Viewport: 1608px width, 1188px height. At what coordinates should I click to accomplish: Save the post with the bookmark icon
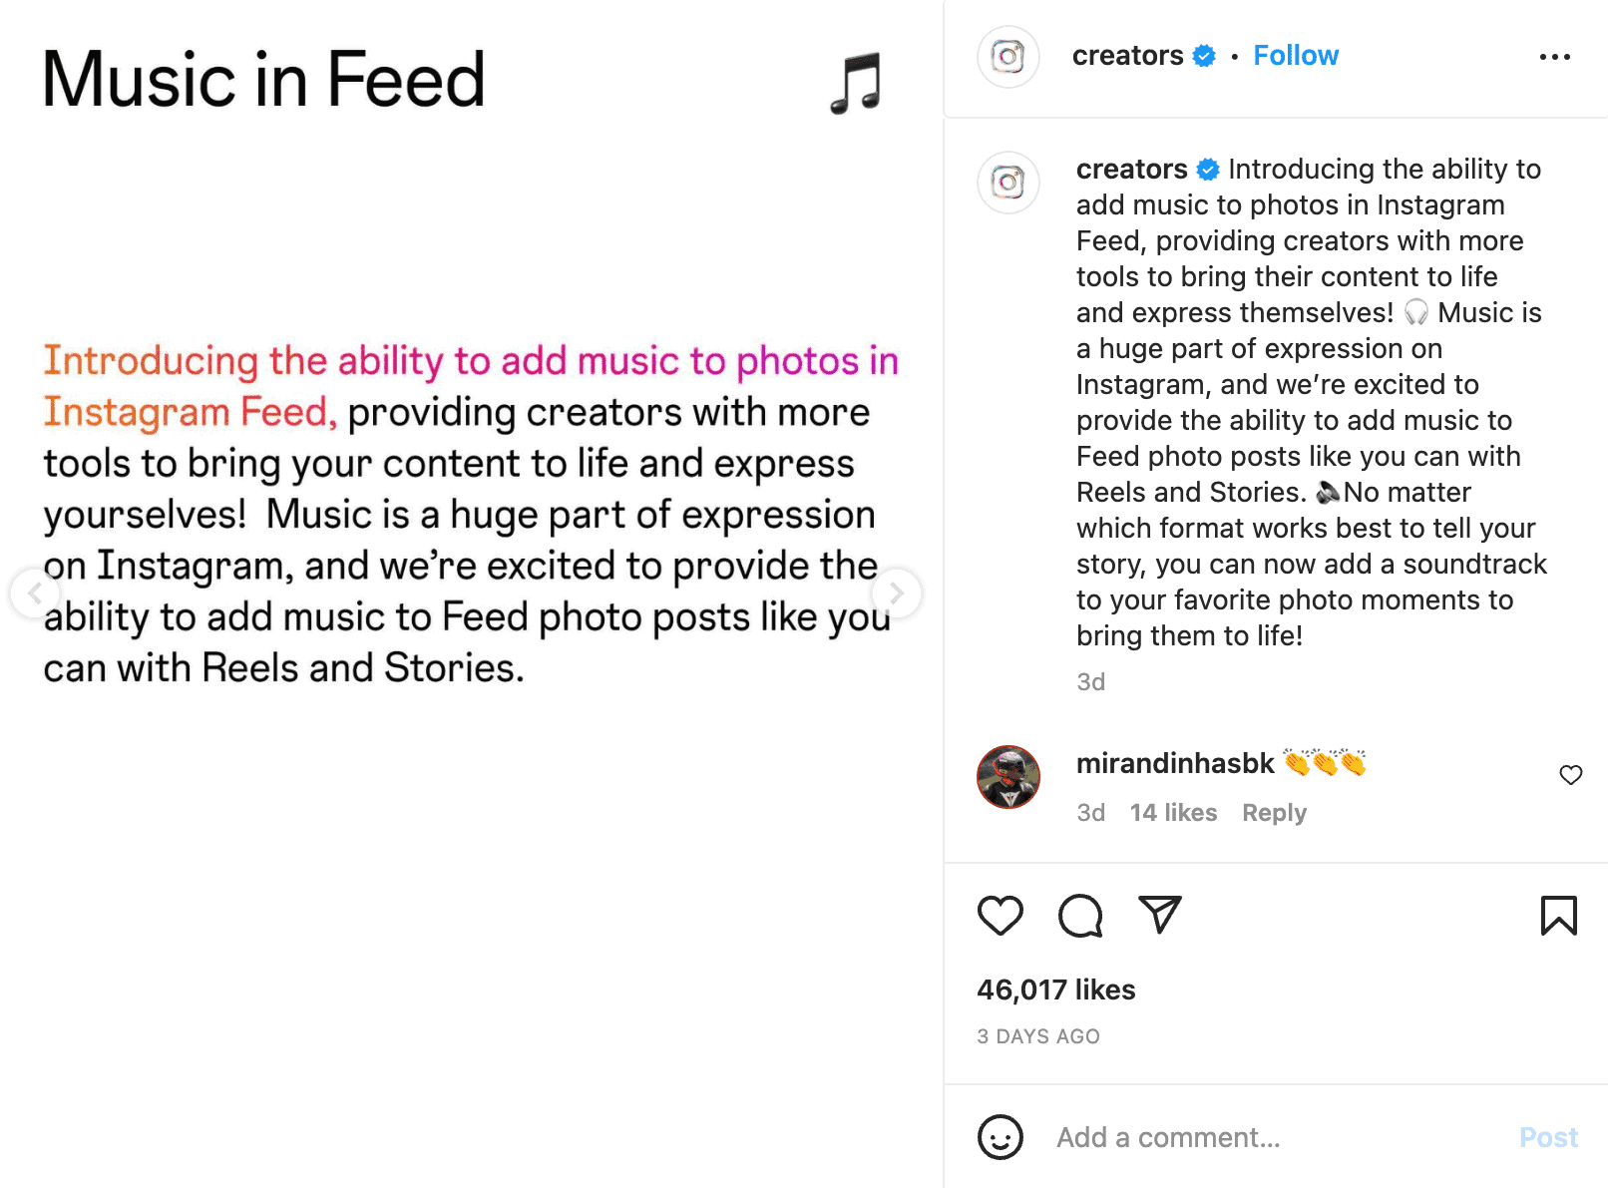[1558, 915]
